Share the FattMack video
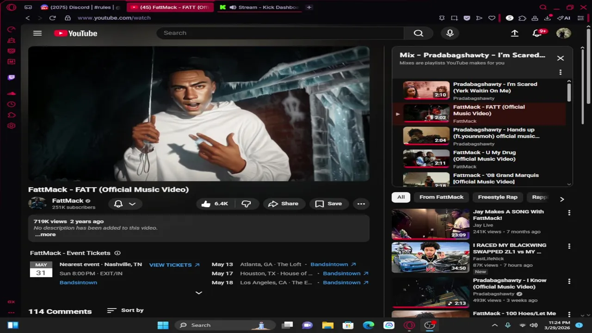 283,203
